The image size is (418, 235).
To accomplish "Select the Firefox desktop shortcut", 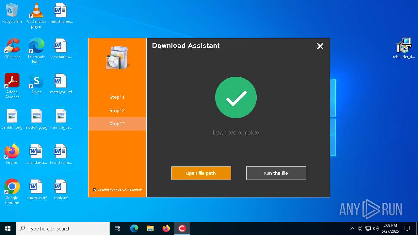I will [12, 154].
